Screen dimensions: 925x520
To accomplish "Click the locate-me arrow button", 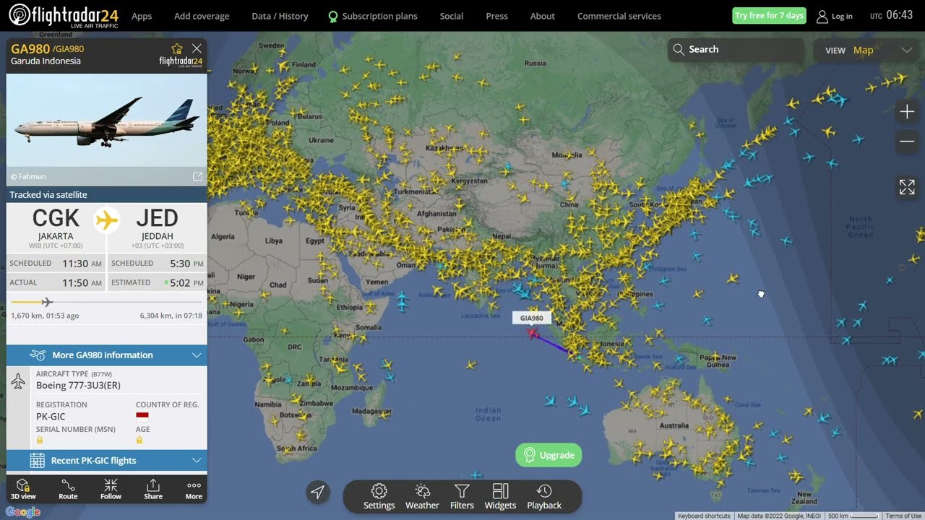I will [x=317, y=493].
